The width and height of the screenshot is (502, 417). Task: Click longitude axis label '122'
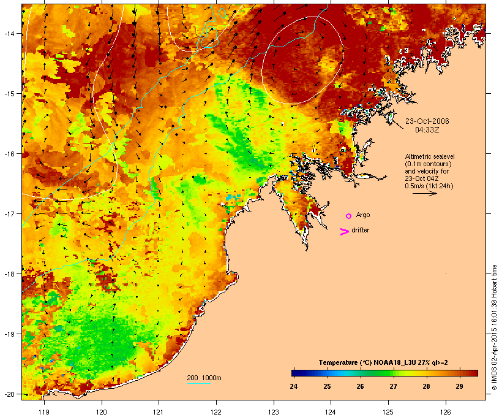pyautogui.click(x=216, y=412)
